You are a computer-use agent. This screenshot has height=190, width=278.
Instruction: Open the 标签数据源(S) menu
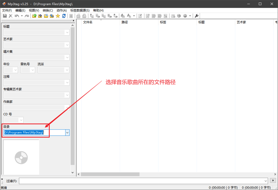(x=80, y=11)
